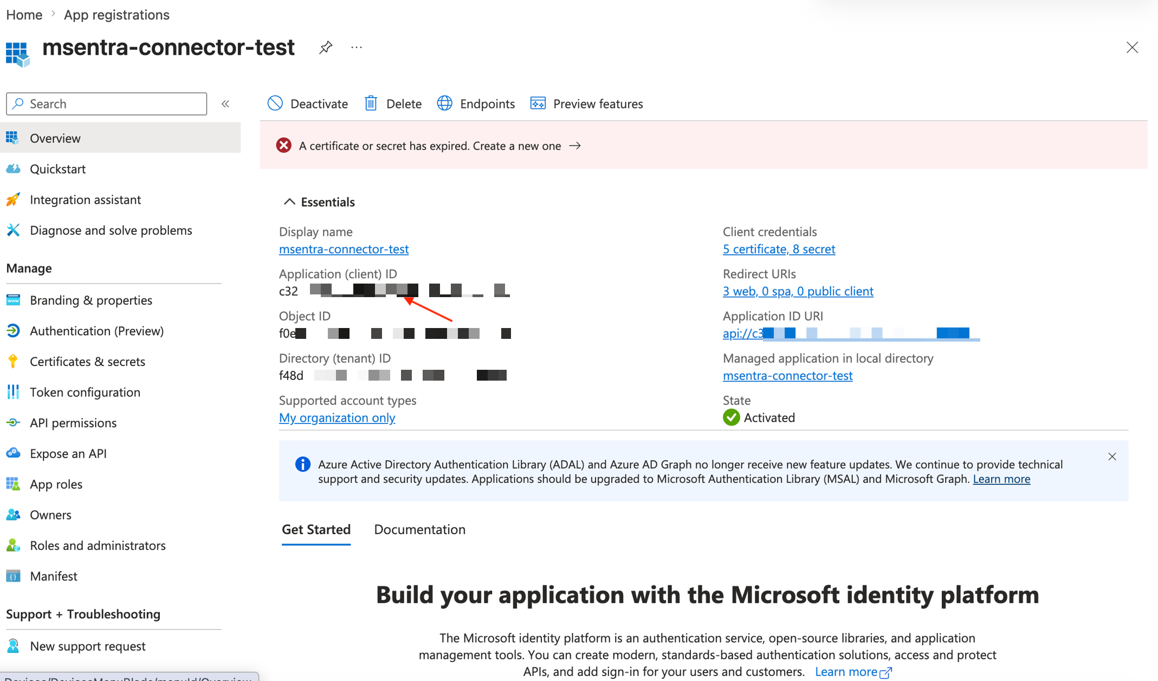Click Learn more in the ADAL notice
Screen dimensions: 1158x681
click(x=1001, y=479)
